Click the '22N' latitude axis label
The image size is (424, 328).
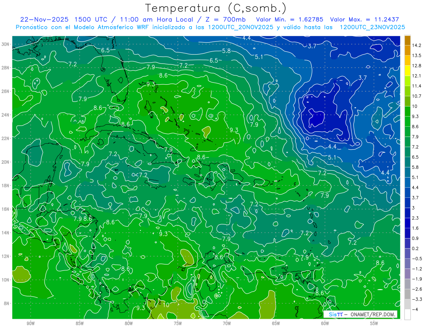coord(6,138)
